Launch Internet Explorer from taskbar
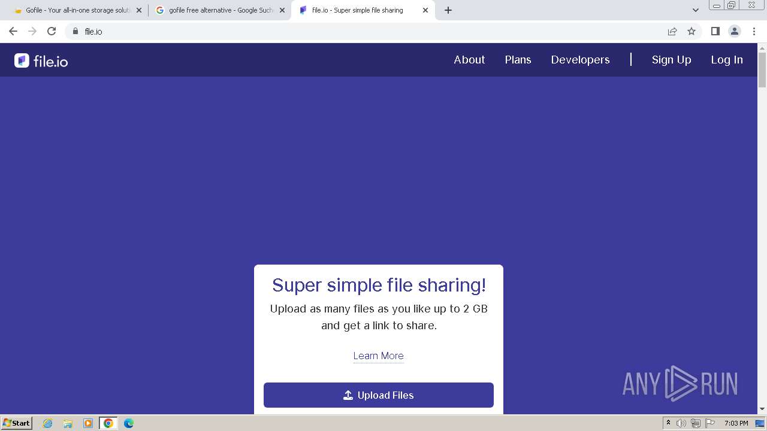Screen dimensions: 767x431 tap(48, 423)
